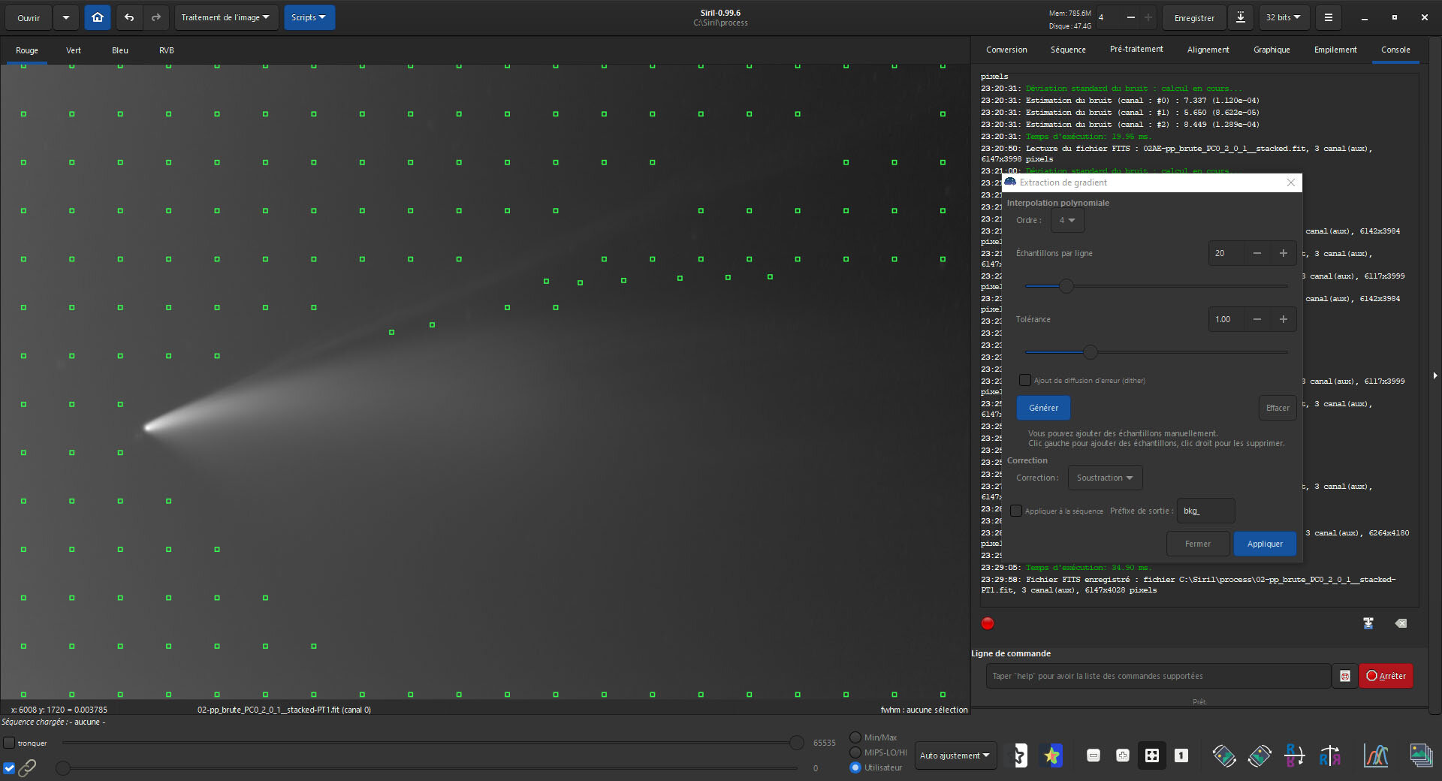Collapse the right panel with arrow
This screenshot has width=1442, height=781.
(x=1435, y=375)
